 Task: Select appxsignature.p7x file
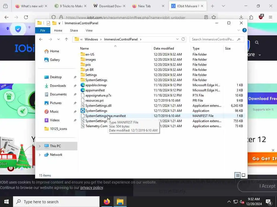(x=98, y=95)
